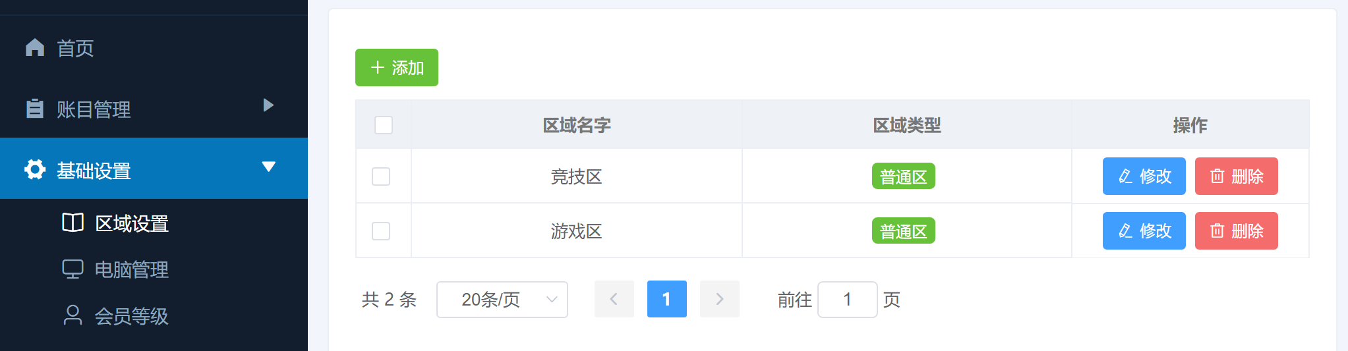The image size is (1348, 351).
Task: Click the next page arrow in pagination
Action: pos(720,299)
